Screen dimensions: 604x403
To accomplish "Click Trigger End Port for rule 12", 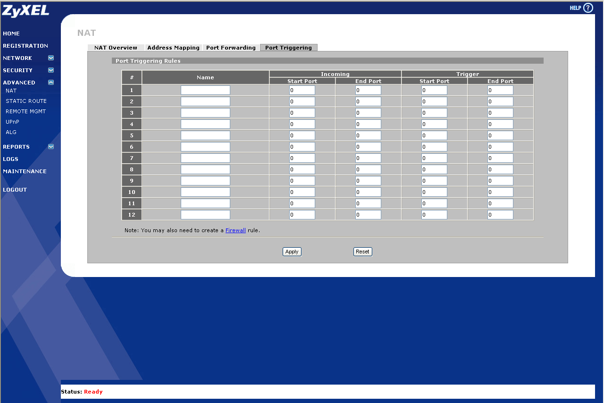I will coord(500,215).
